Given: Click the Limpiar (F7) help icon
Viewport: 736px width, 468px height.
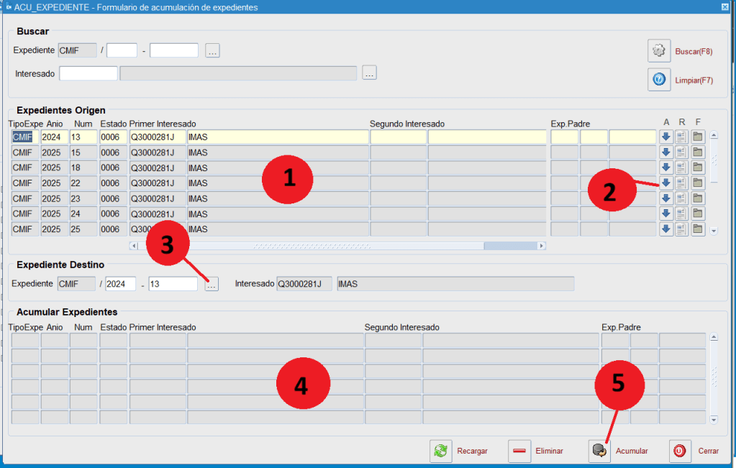Looking at the screenshot, I should click(x=658, y=80).
